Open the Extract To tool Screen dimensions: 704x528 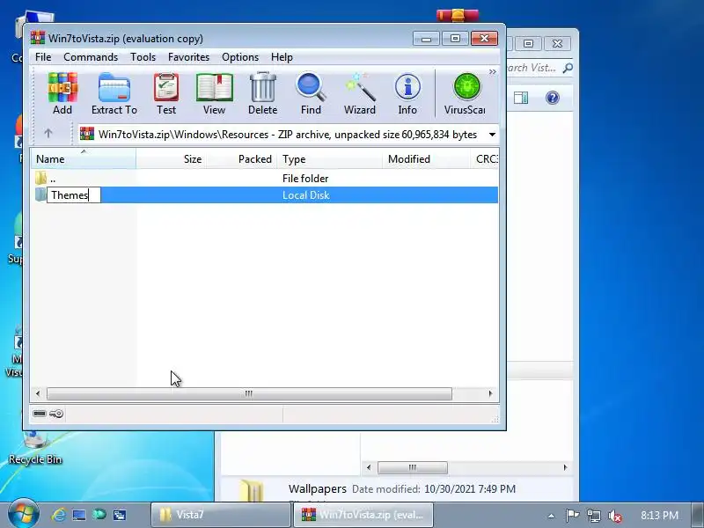coord(114,93)
